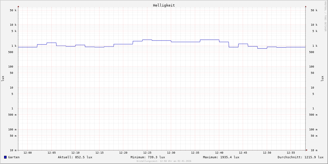Click the left vertical lux axis title
This screenshot has width=328, height=164.
3,78
